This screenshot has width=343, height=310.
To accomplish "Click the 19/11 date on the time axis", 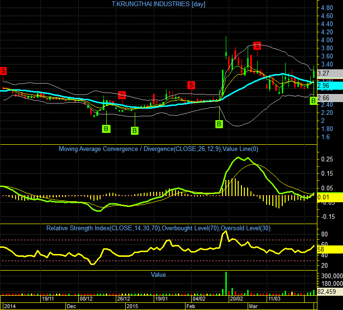I will point(48,299).
